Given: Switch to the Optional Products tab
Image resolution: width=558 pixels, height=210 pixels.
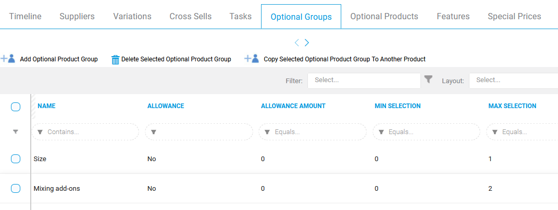Looking at the screenshot, I should tap(384, 16).
